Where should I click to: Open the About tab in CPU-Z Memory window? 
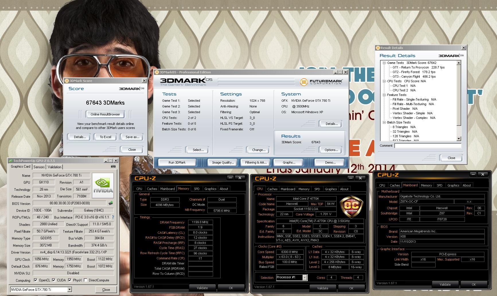tap(224, 189)
